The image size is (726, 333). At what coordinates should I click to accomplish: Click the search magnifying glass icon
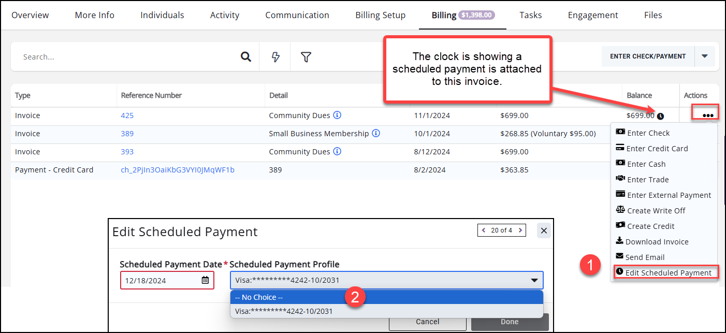[x=245, y=57]
